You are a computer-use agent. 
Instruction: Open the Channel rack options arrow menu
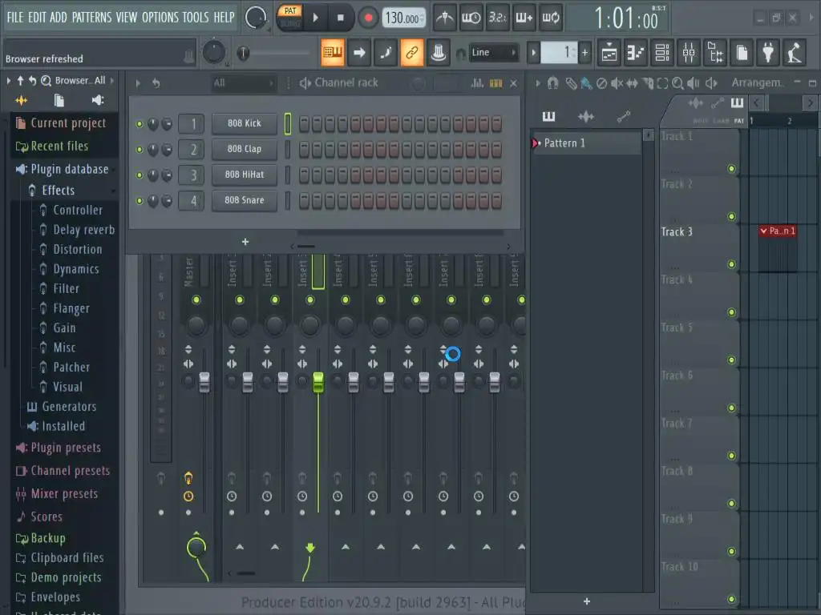click(x=138, y=83)
